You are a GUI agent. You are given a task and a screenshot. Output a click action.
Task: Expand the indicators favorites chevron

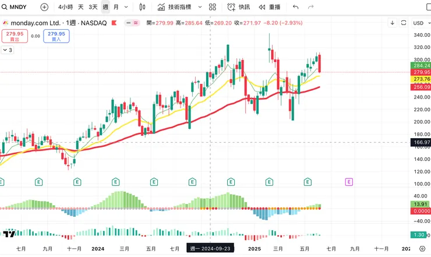pos(200,7)
